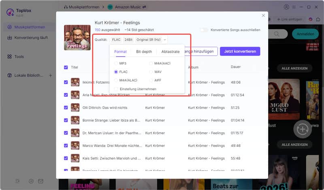Screen dimensions: 324x190
Task: Click Link einfügen in the toolbar
Action: (x=290, y=19)
